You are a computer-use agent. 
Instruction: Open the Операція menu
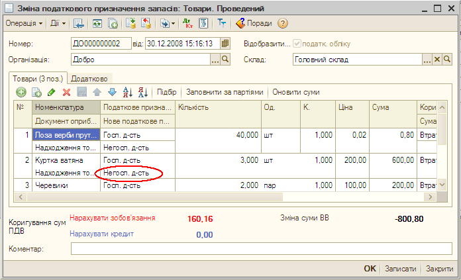point(24,23)
